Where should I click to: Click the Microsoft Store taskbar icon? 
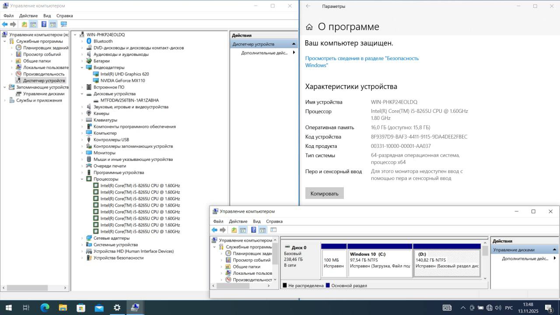point(81,308)
